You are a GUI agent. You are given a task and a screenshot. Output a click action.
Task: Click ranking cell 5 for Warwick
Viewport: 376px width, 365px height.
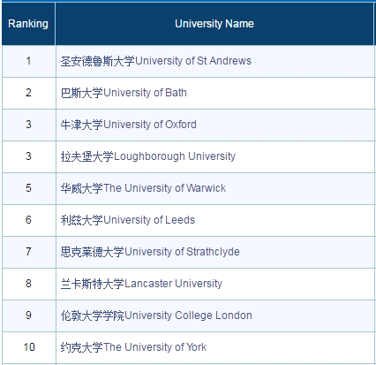(28, 188)
